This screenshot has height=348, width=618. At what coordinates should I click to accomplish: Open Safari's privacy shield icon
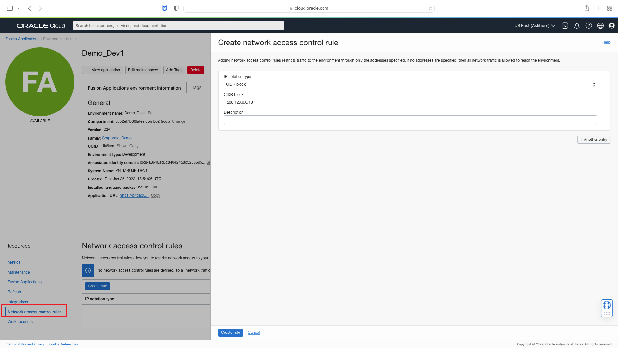tap(176, 8)
